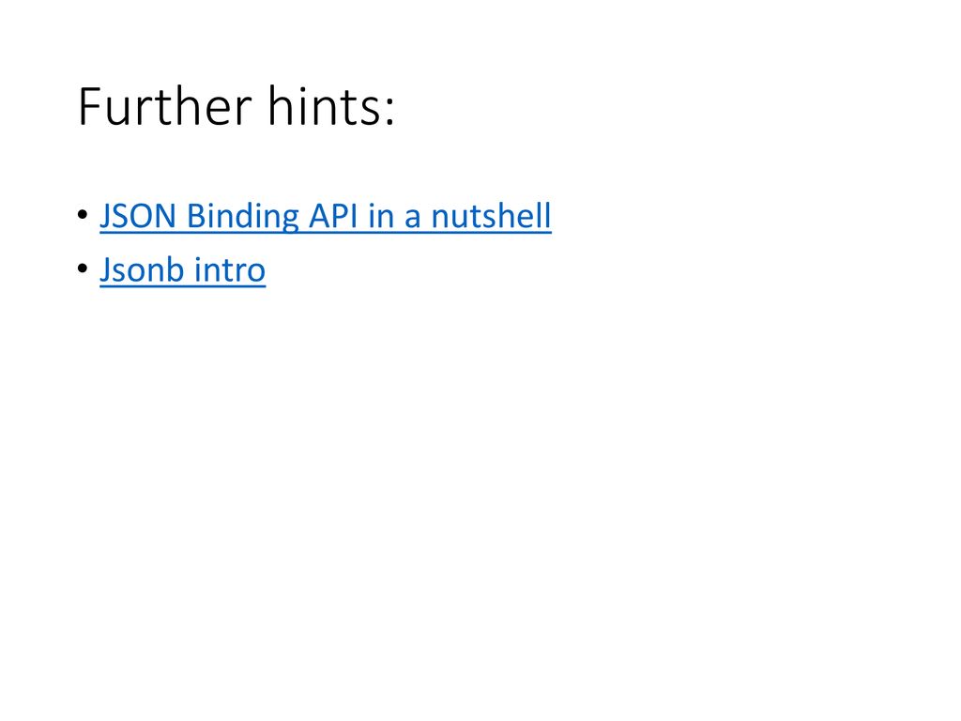Click the word Binding in first link
The height and width of the screenshot is (721, 961).
(x=242, y=218)
